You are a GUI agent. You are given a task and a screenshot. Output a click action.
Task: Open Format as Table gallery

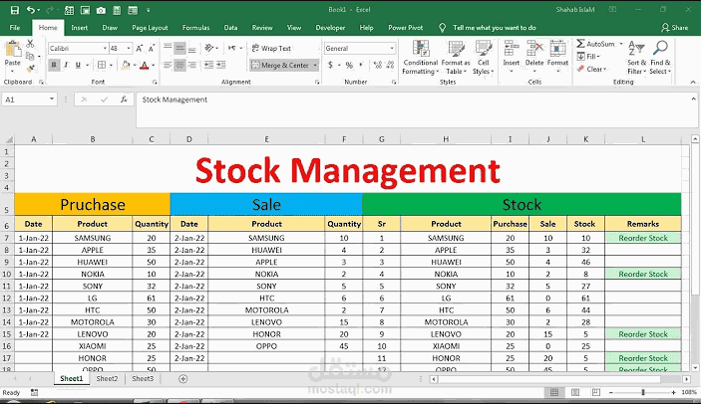tap(456, 57)
